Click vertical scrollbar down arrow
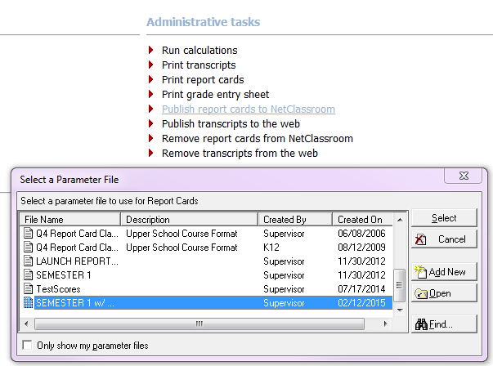The height and width of the screenshot is (366, 493). tap(400, 310)
